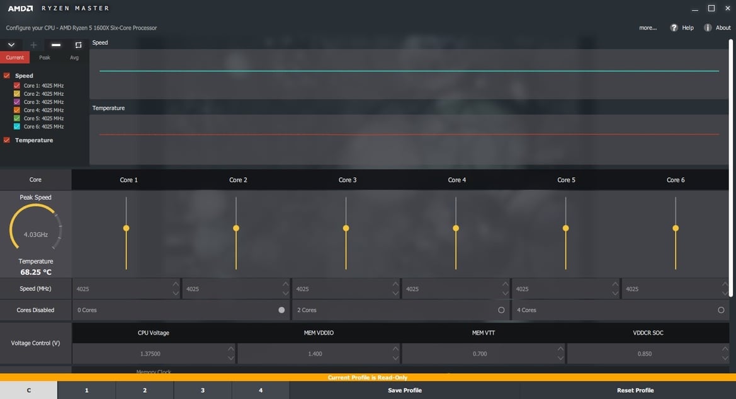Decrease VDDCR SOC with down arrow
The width and height of the screenshot is (736, 399).
tap(725, 358)
